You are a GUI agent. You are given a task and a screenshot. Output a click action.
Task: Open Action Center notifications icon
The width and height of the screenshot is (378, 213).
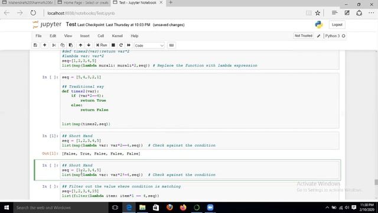[x=354, y=208]
